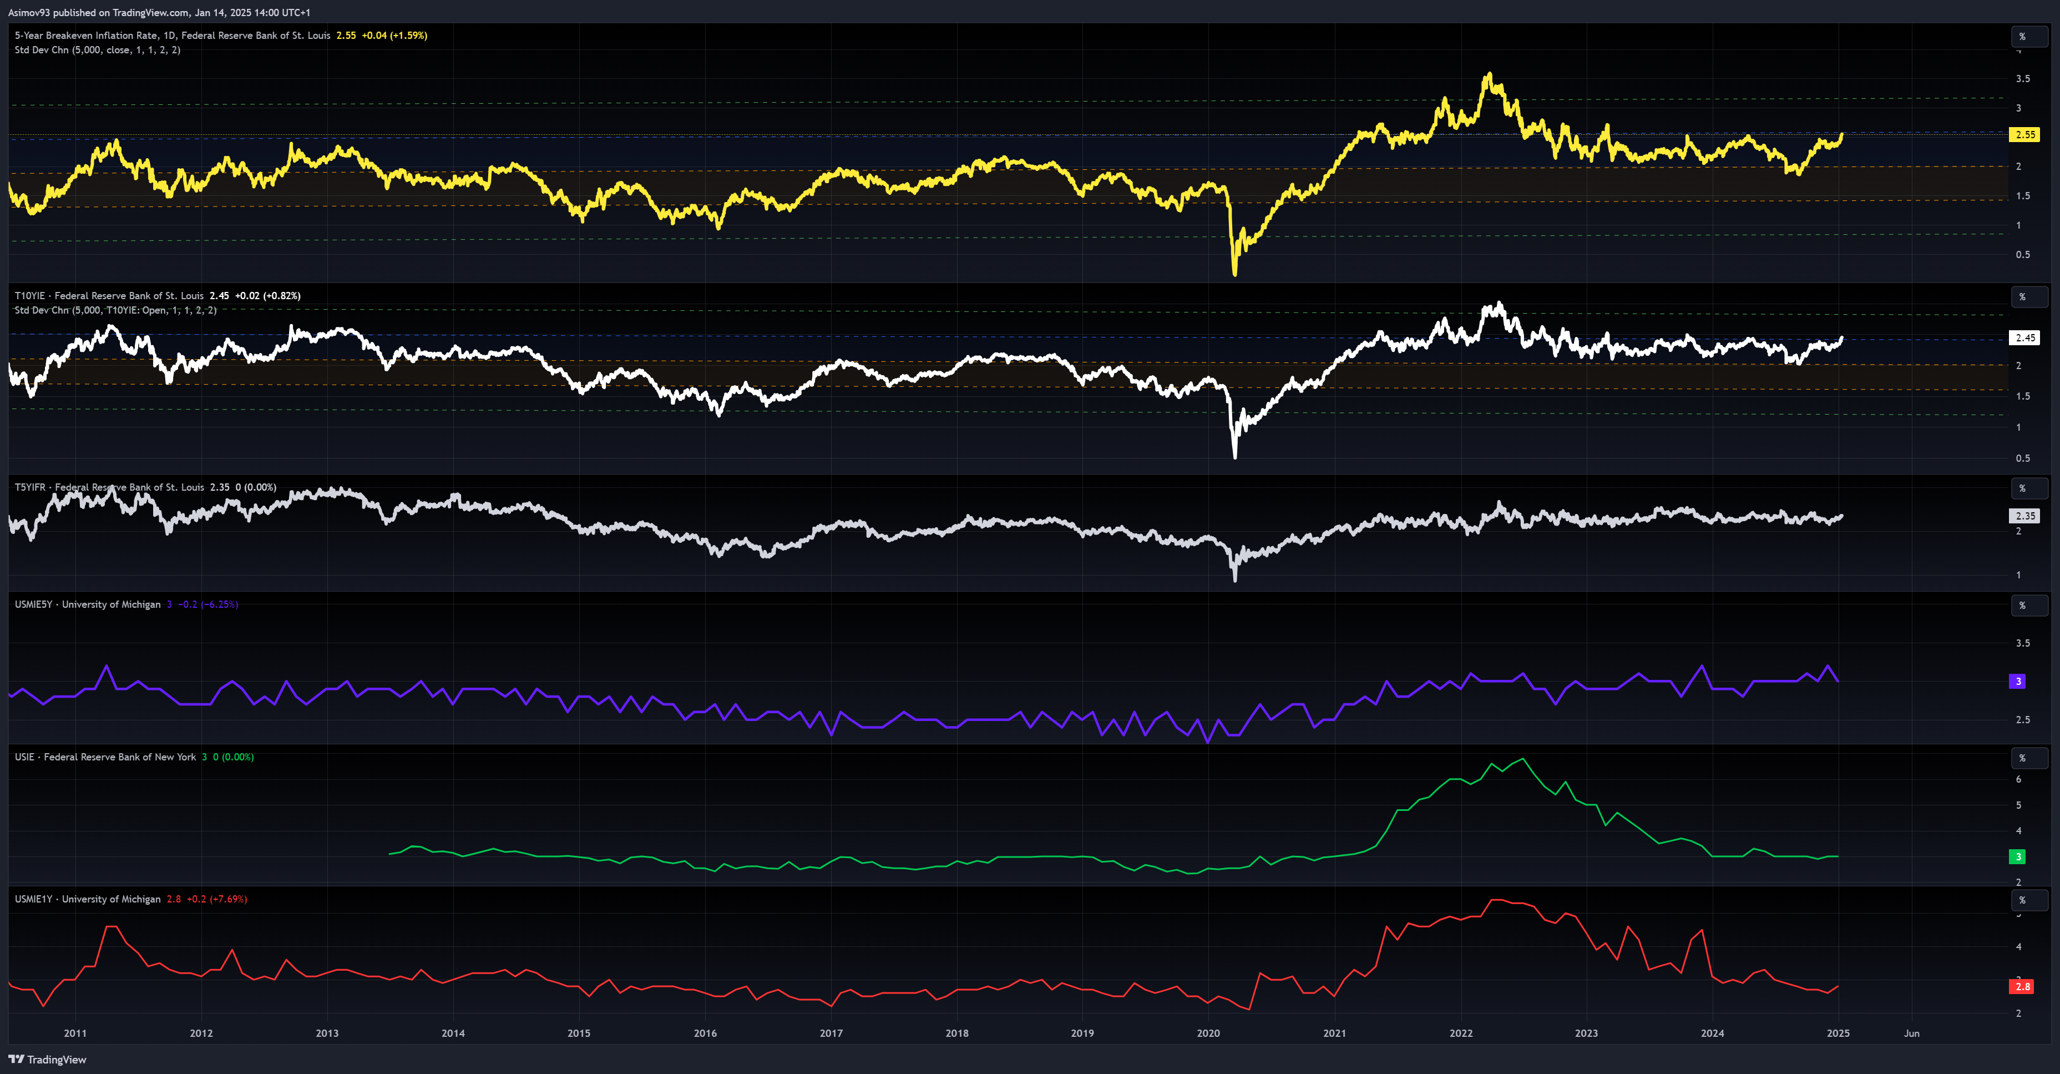Click the percent scale button in the USMIE1Y pane
Viewport: 2060px width, 1074px height.
[x=2029, y=900]
